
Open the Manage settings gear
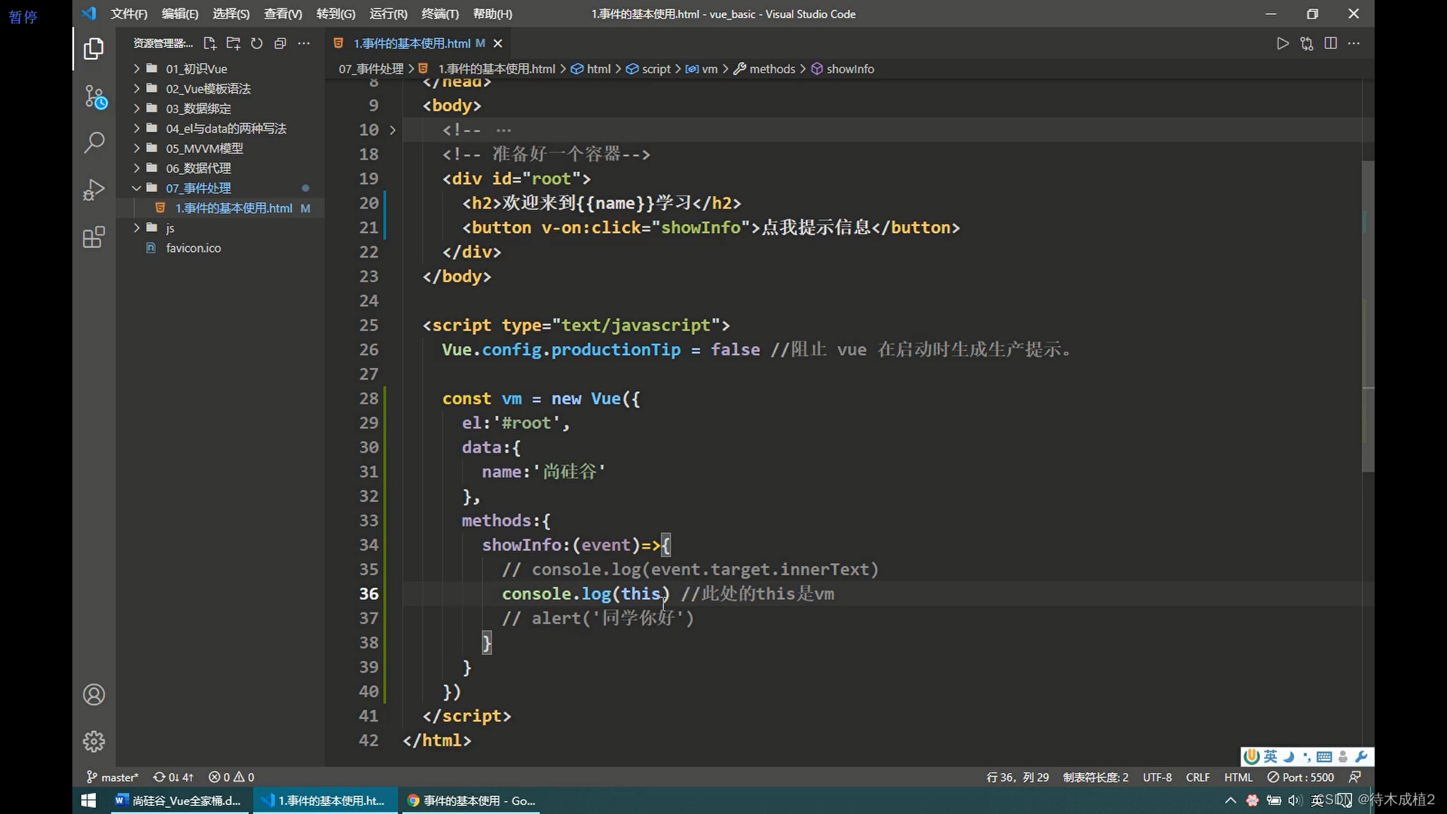click(x=93, y=742)
